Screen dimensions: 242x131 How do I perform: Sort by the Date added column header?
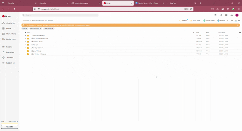222,33
